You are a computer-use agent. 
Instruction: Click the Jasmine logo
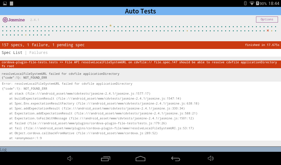point(14,20)
